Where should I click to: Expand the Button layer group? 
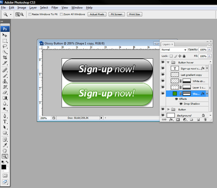click(168, 109)
